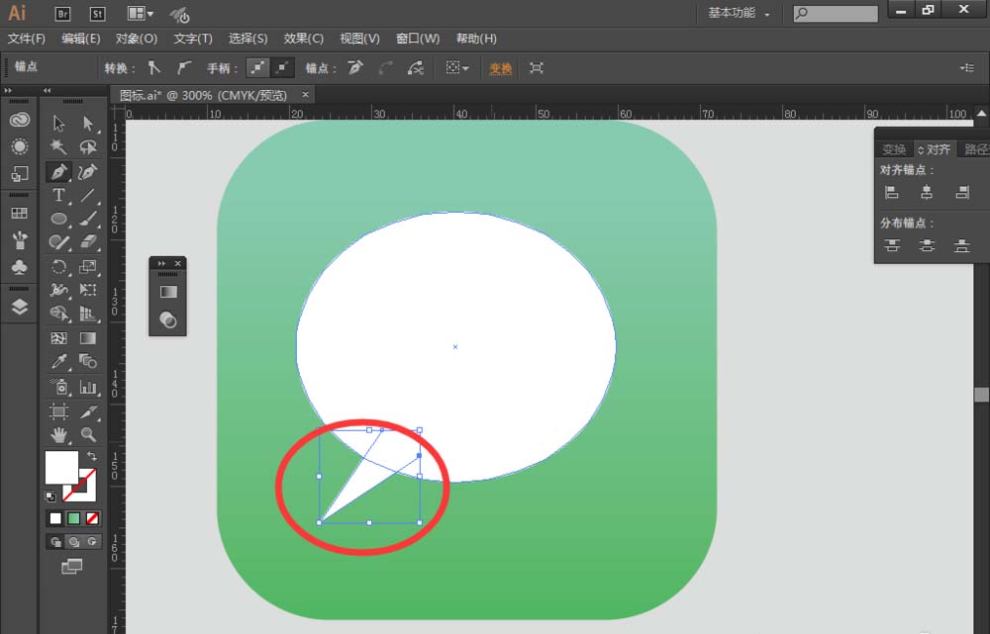This screenshot has height=634, width=990.
Task: Select the Selection tool in the toolbar
Action: pyautogui.click(x=58, y=121)
